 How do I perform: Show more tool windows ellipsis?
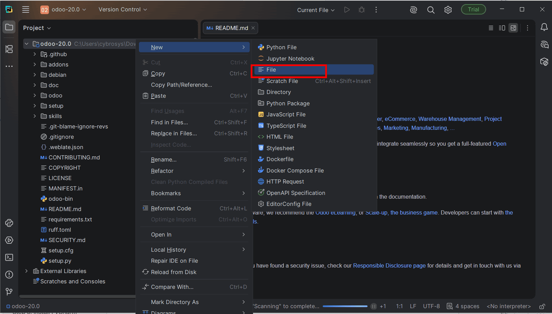pyautogui.click(x=9, y=66)
